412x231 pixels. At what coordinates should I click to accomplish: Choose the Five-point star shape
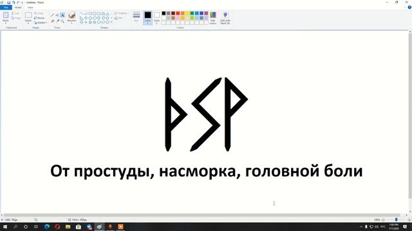(x=90, y=22)
